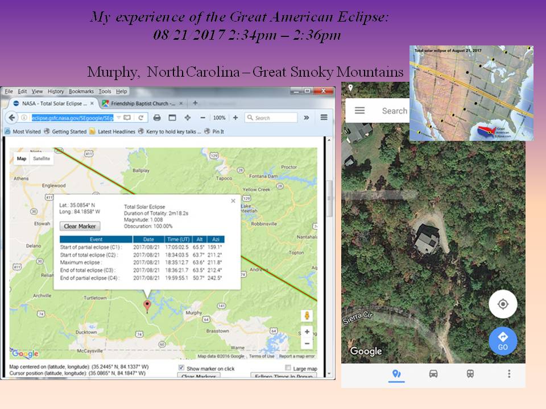Click the browser back arrow button
Screen dimensions: 546x409
pos(11,118)
